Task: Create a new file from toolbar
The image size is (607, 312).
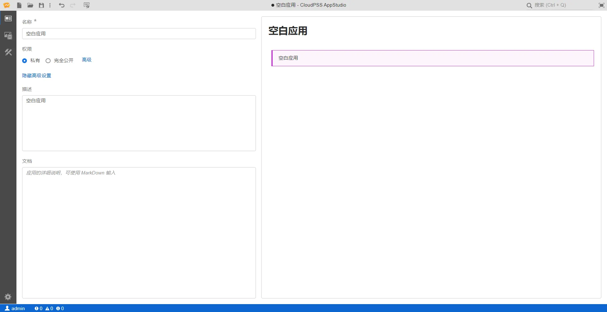Action: click(19, 5)
